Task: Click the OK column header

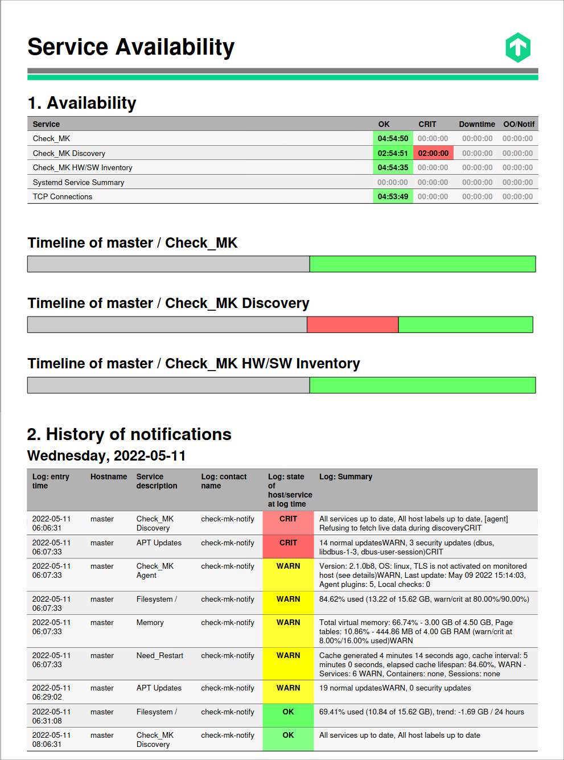Action: pyautogui.click(x=384, y=124)
